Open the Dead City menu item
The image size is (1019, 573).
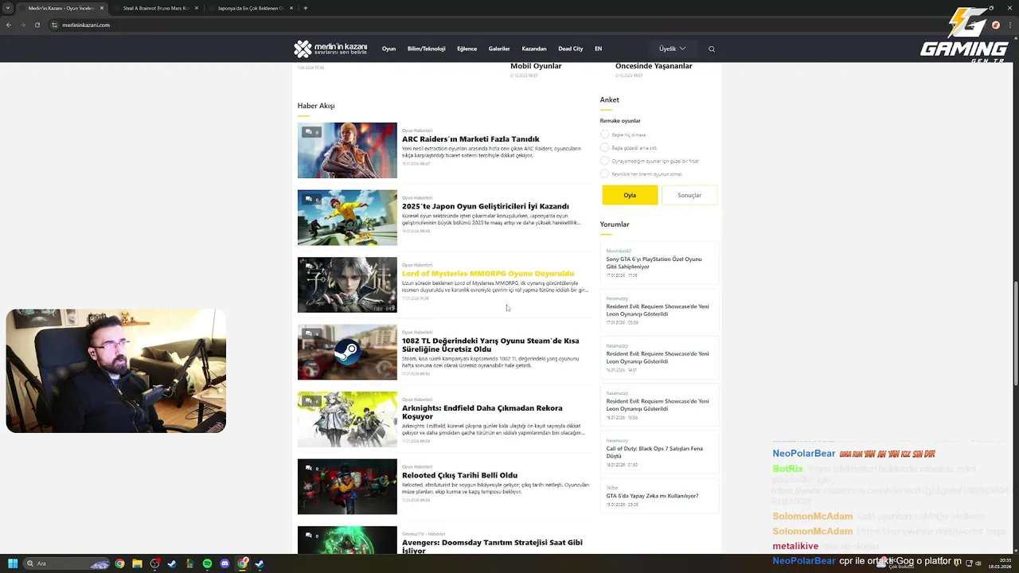571,49
